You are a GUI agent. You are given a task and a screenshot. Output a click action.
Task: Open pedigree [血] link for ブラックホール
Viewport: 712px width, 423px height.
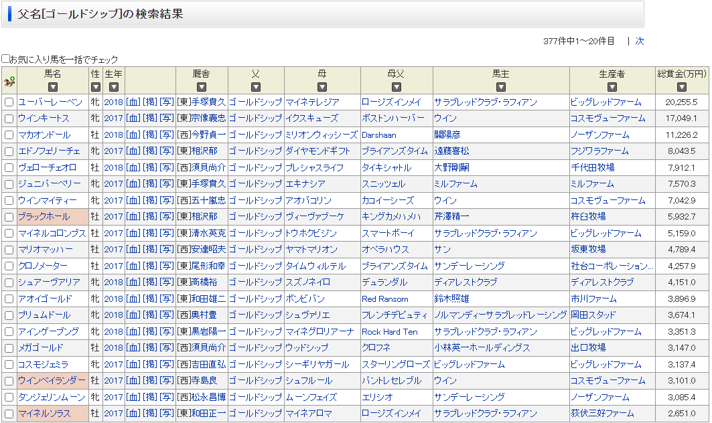[133, 217]
